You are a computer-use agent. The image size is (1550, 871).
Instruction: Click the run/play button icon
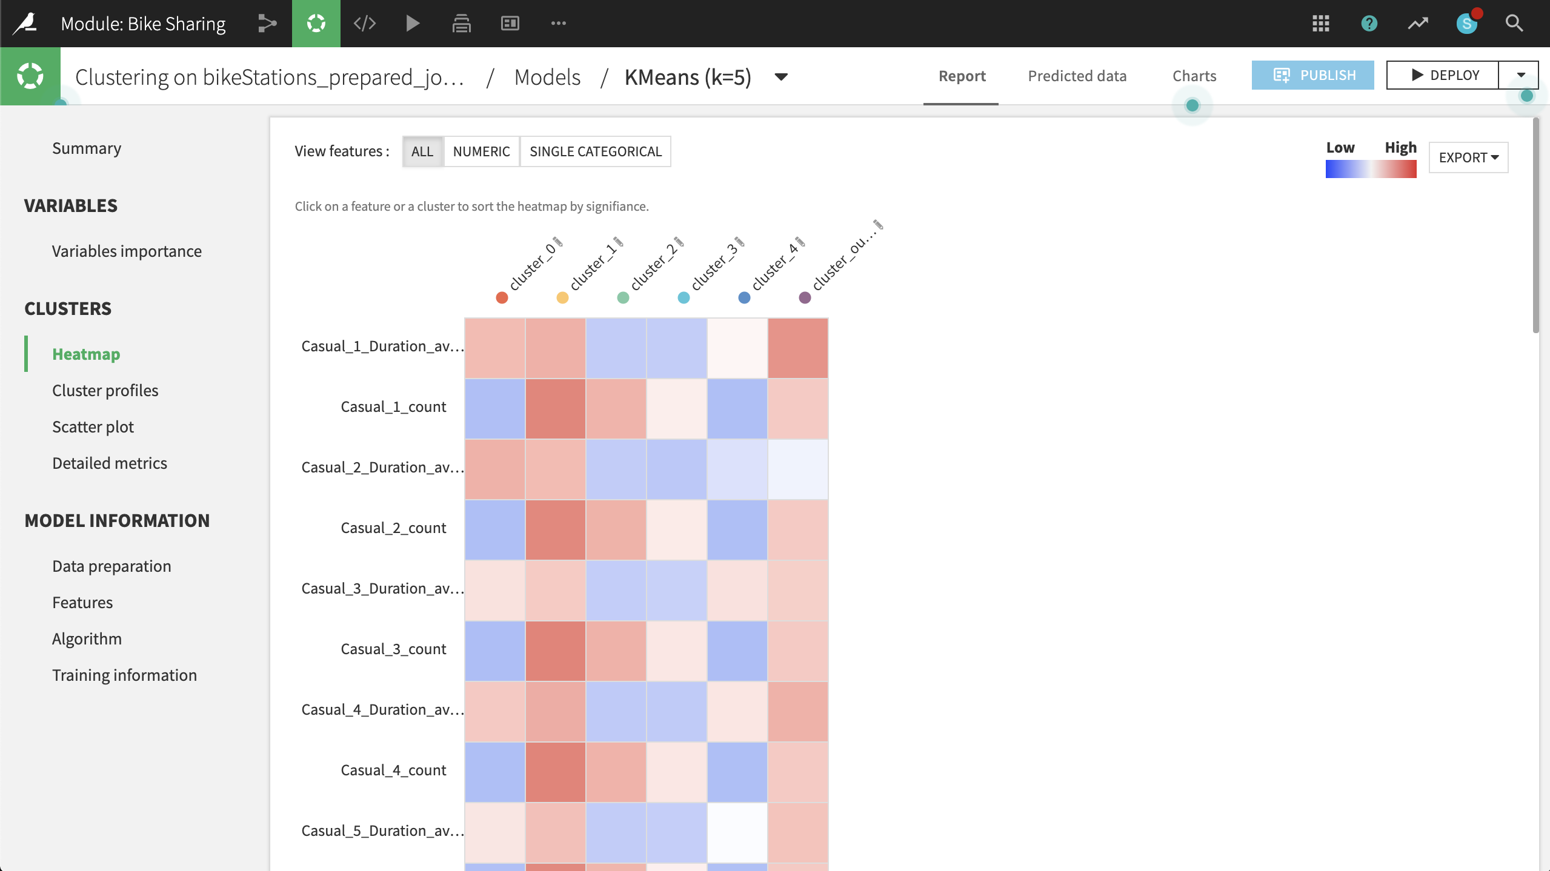pyautogui.click(x=413, y=24)
